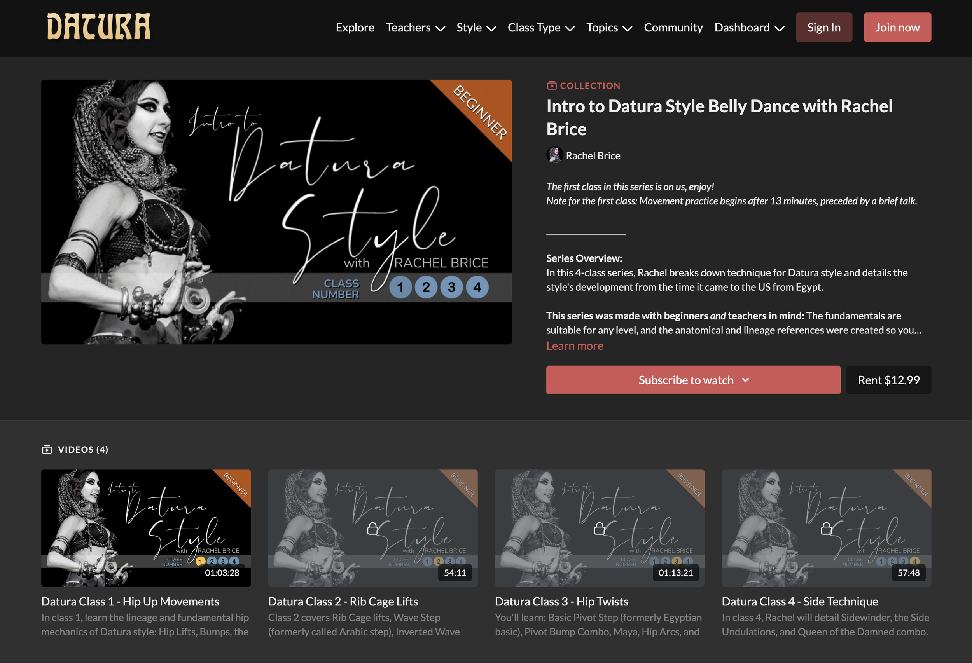Click Rent $12.99 button
Screen dimensions: 972x663
point(888,380)
